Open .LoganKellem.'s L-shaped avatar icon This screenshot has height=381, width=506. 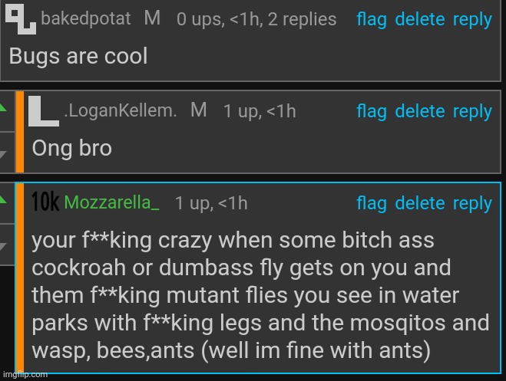pyautogui.click(x=44, y=111)
